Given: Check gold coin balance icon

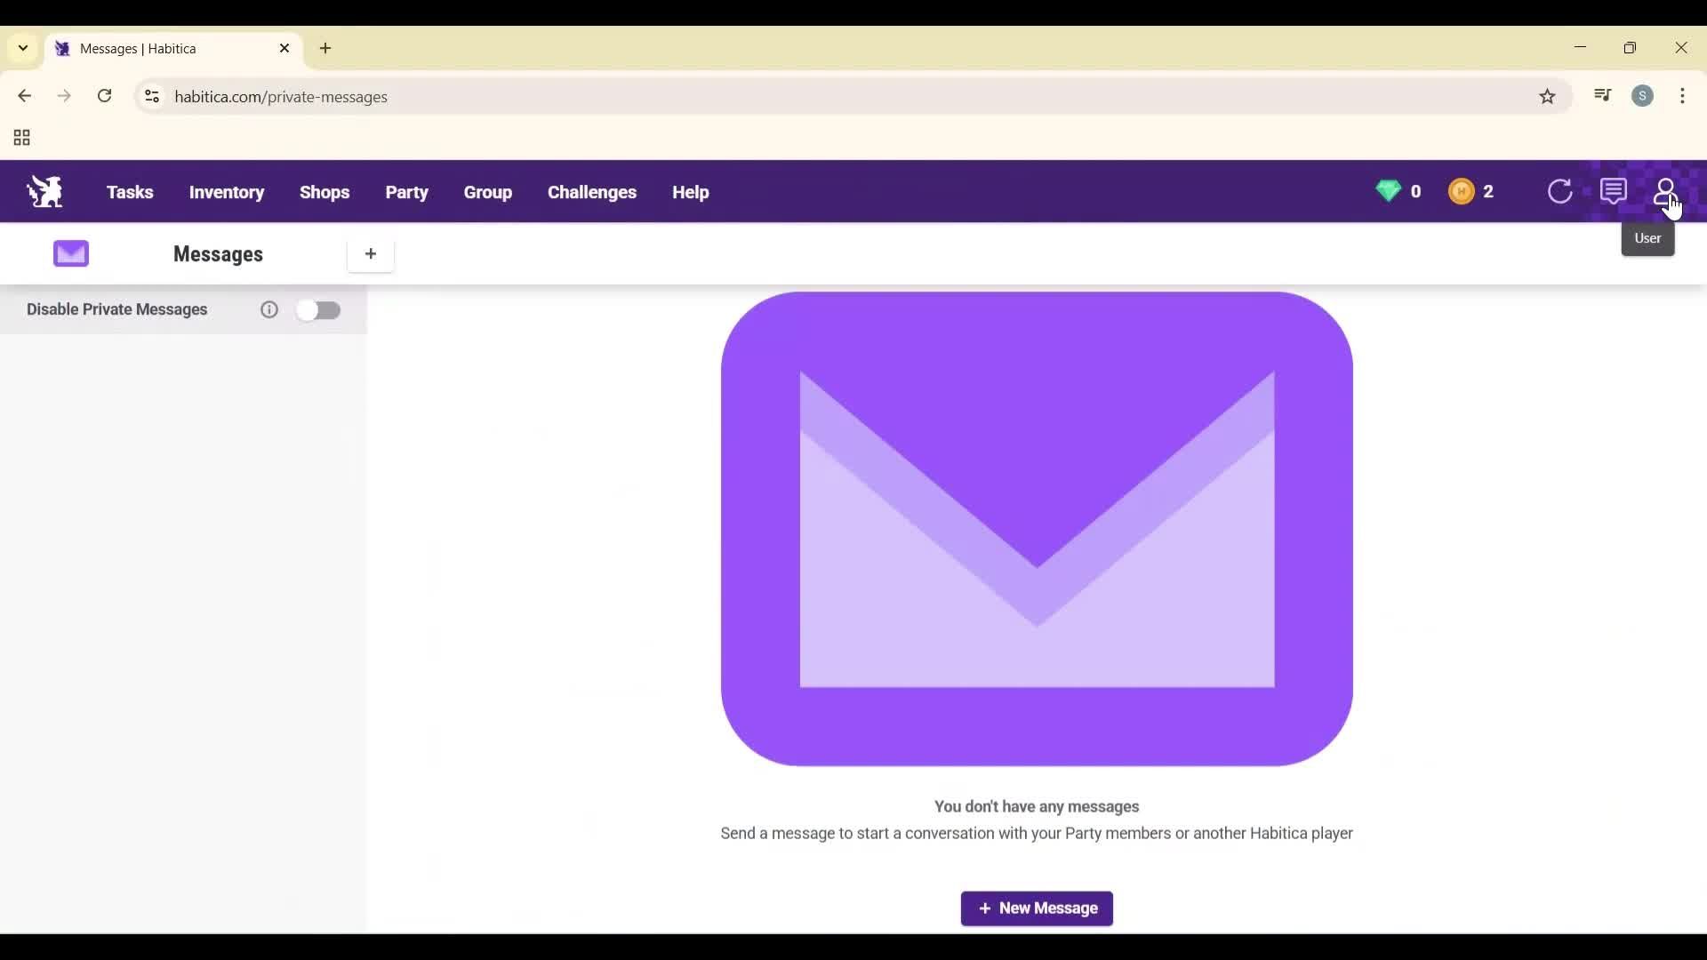Looking at the screenshot, I should pos(1463,191).
